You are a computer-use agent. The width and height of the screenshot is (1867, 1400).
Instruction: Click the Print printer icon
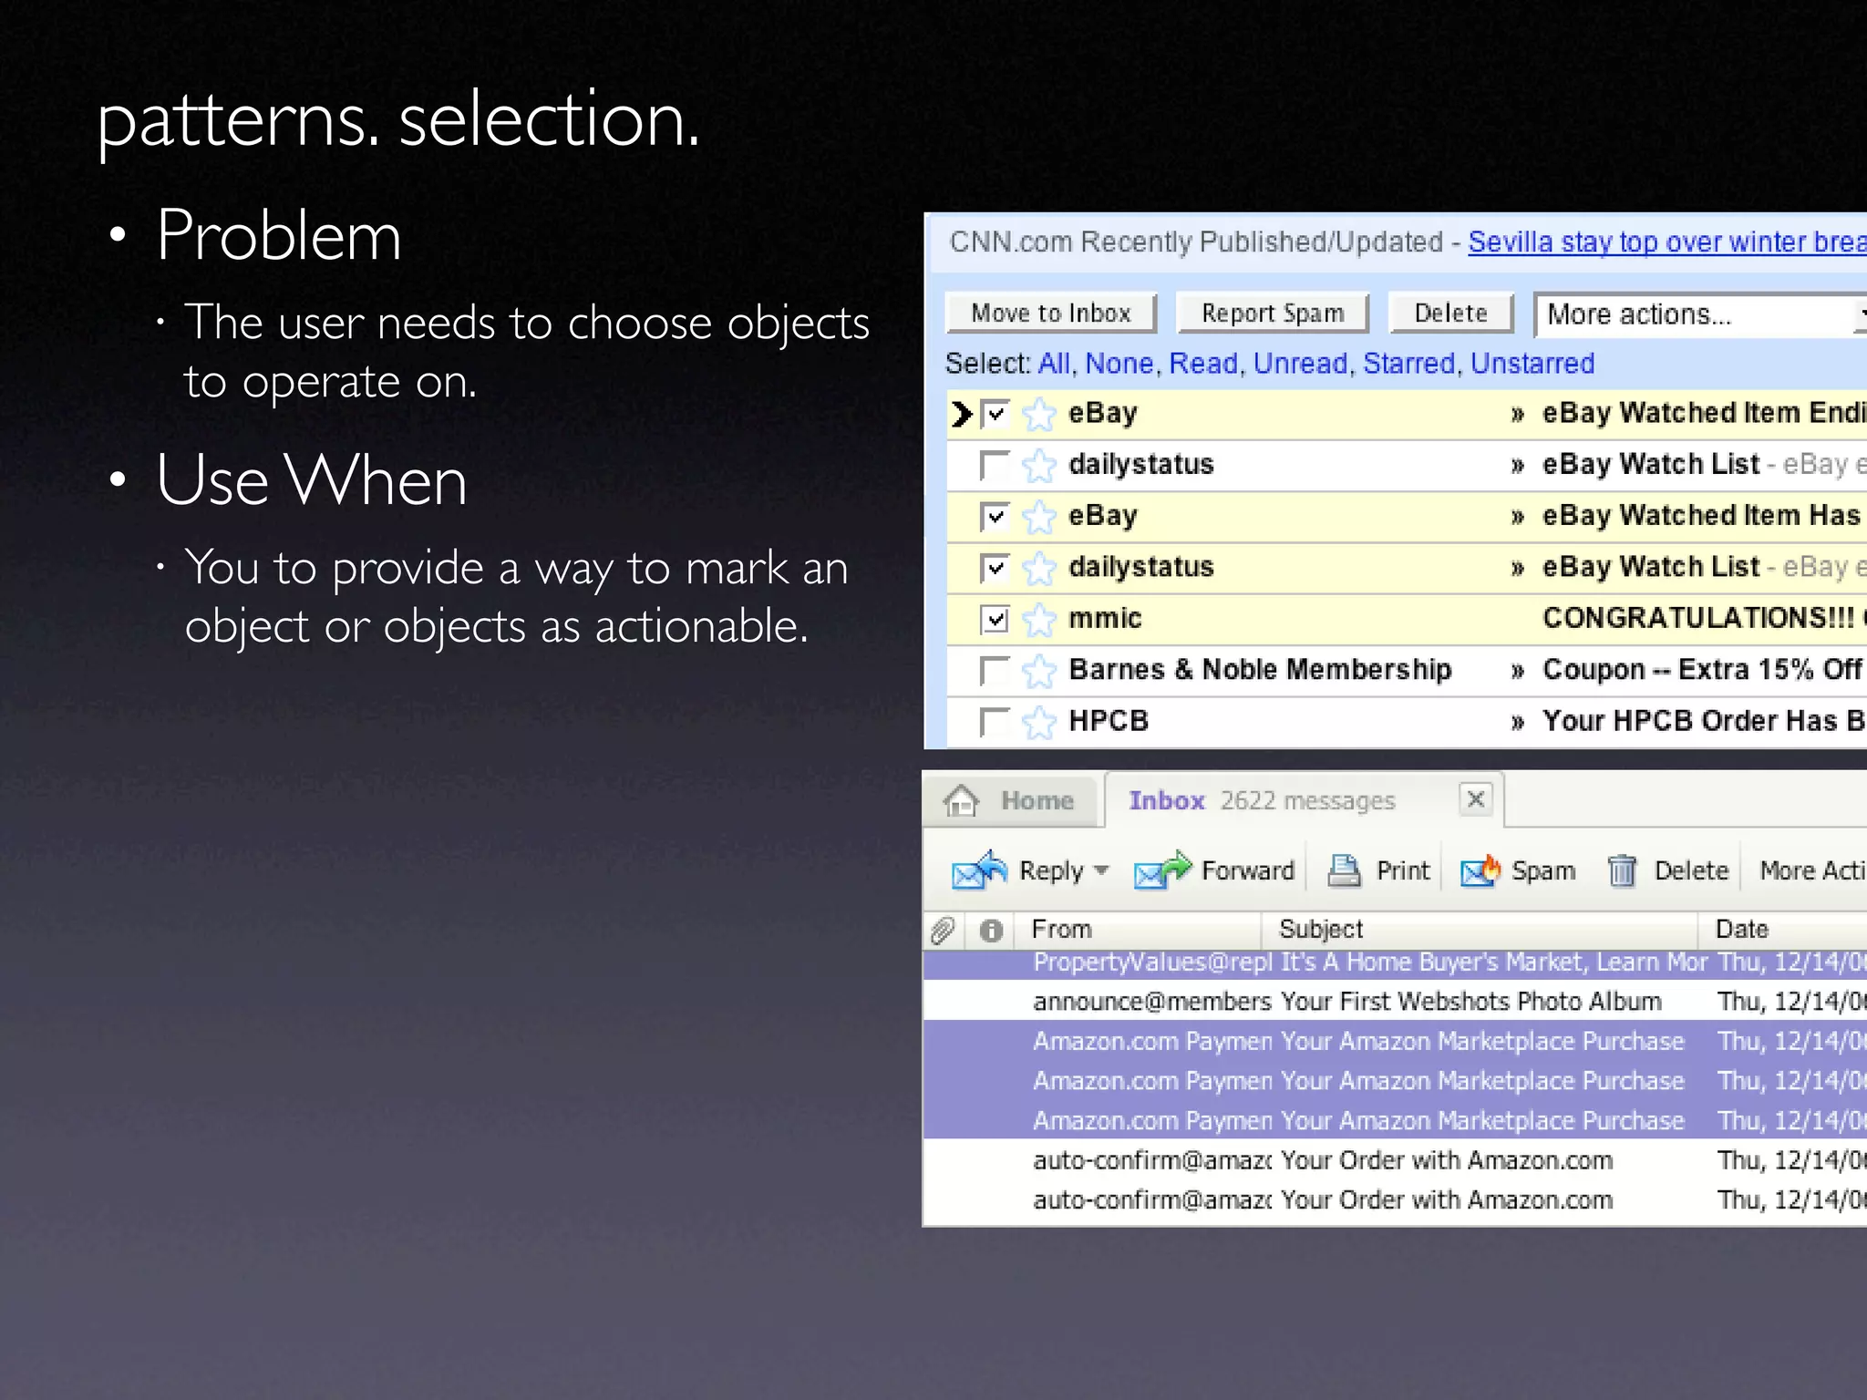coord(1344,870)
